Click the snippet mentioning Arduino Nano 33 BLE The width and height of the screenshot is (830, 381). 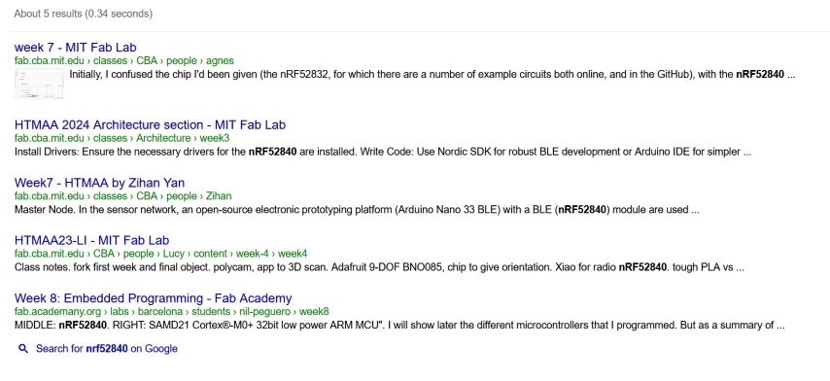(x=358, y=210)
